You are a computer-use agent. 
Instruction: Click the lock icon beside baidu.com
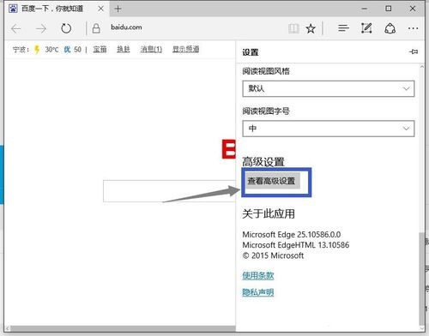(x=96, y=28)
